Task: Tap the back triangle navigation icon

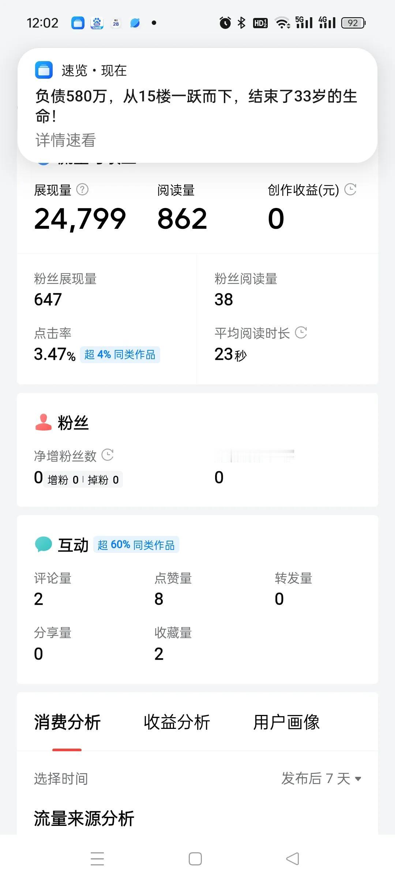Action: pos(293,858)
